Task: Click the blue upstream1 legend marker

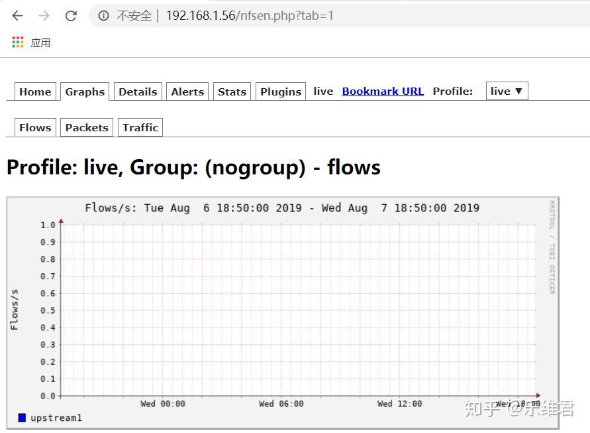Action: (22, 418)
